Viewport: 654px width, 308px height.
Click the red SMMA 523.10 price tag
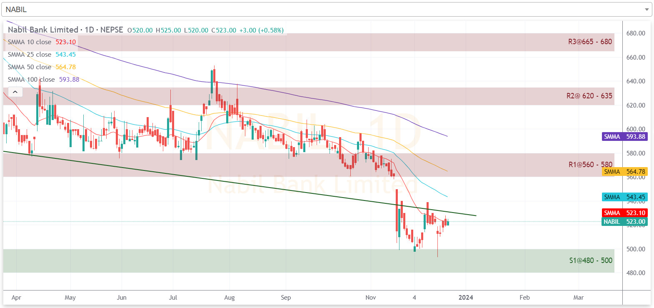pos(625,213)
